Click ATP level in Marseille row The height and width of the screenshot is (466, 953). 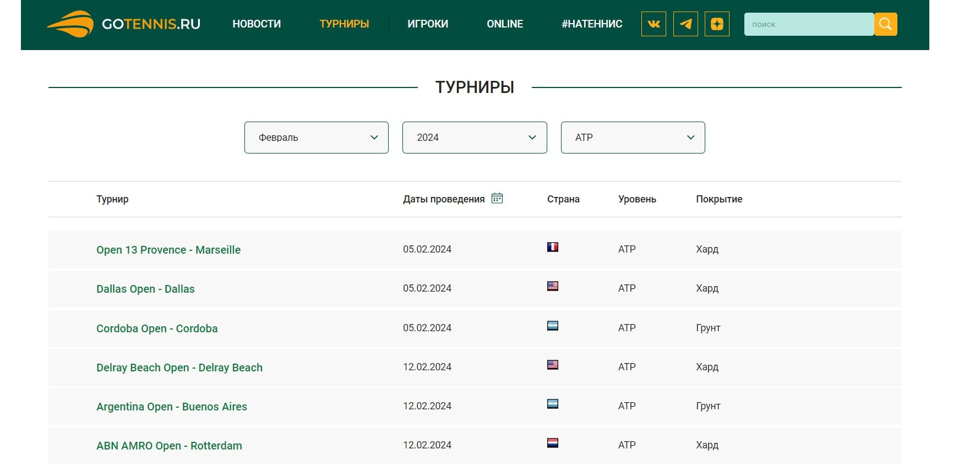627,249
